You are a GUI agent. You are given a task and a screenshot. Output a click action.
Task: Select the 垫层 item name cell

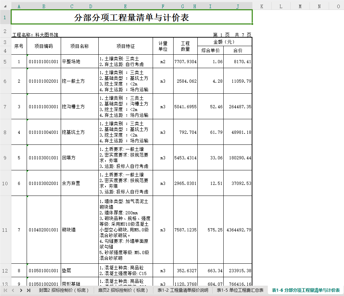(80, 270)
